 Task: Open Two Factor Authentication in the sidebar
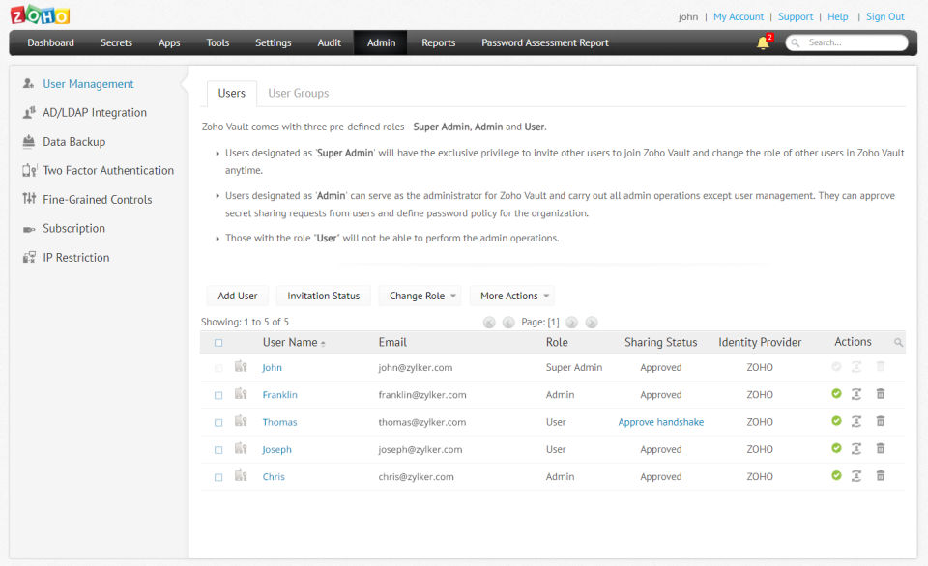click(x=108, y=170)
